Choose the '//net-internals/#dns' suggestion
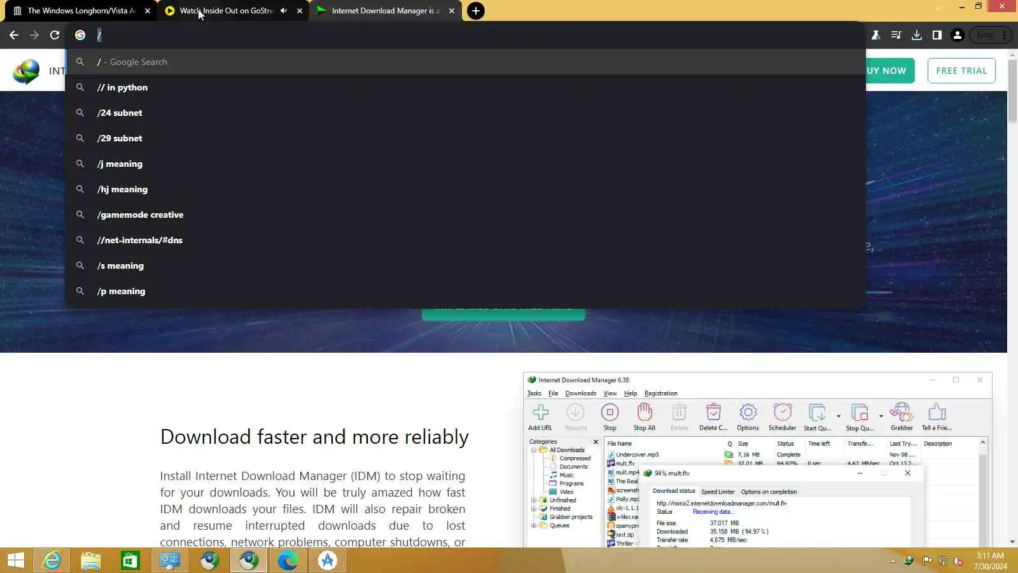Screen dimensions: 1018x573 click(465, 240)
